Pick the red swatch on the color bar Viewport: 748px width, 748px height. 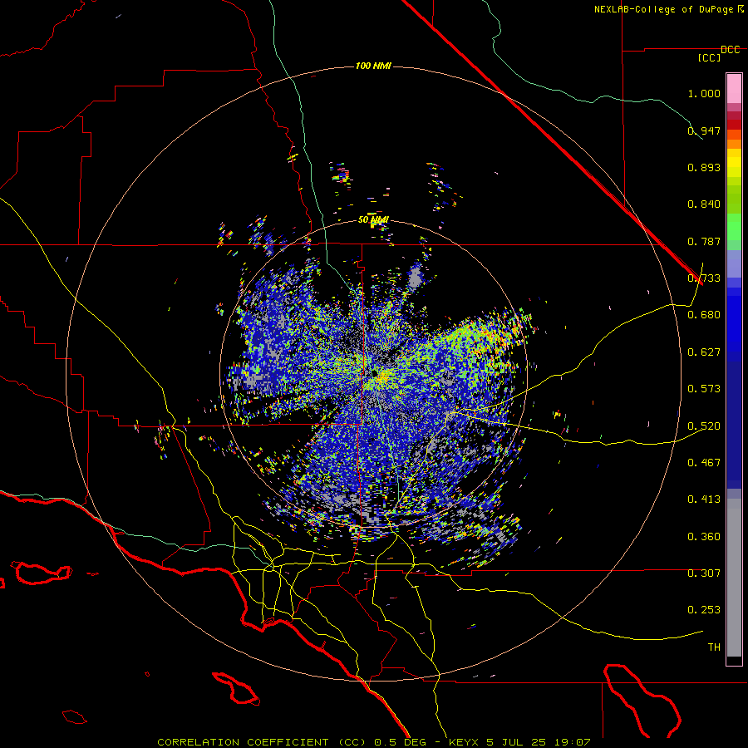click(x=734, y=125)
